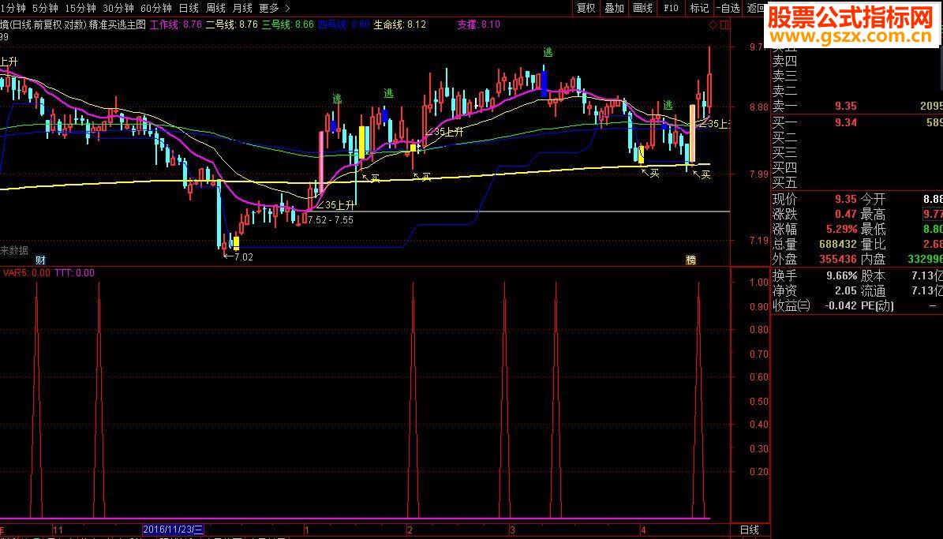Switch to the 5分钟 period tab
This screenshot has width=943, height=539.
pyautogui.click(x=45, y=8)
